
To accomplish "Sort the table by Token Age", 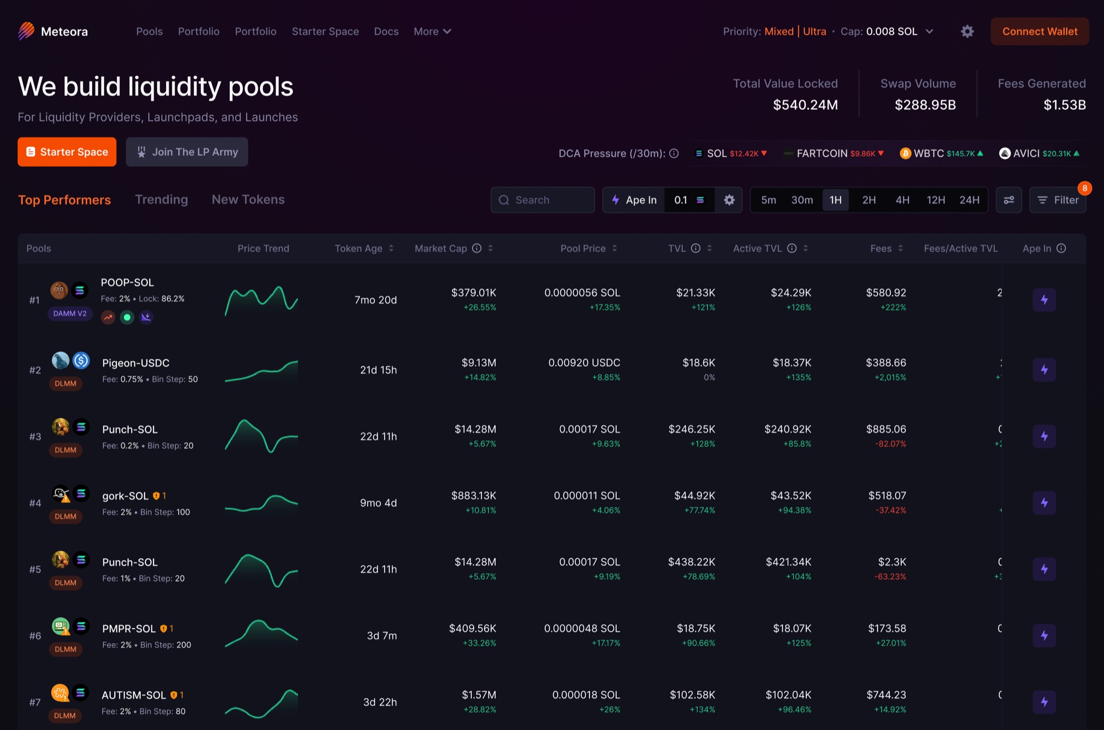I will coord(364,248).
